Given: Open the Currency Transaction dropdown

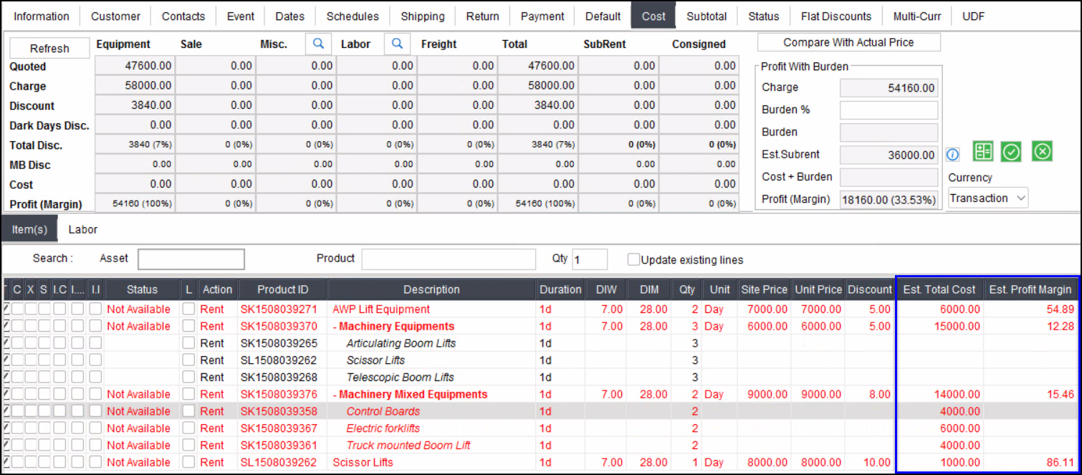Looking at the screenshot, I should coord(987,198).
